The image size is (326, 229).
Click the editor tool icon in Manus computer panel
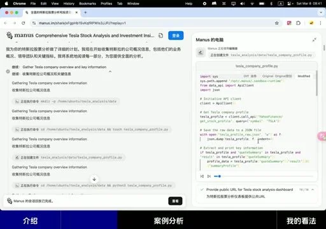[201, 52]
